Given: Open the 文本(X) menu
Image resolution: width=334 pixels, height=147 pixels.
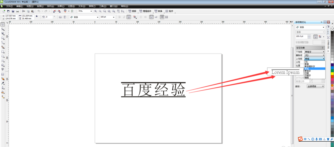Looking at the screenshot, I should click(x=82, y=6).
